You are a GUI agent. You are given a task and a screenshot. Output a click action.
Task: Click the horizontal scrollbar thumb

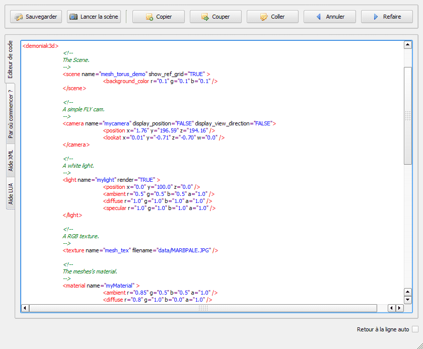click(x=203, y=308)
